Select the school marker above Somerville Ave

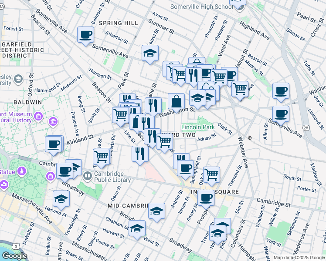coord(150,54)
